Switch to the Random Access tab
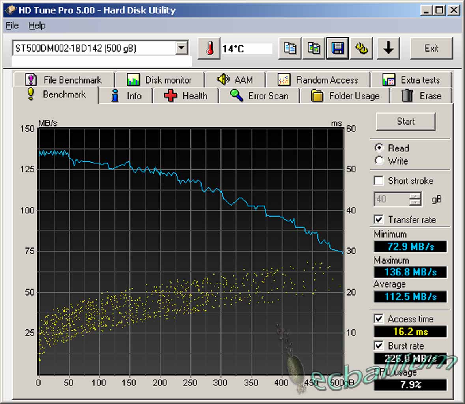Viewport: 465px width, 404px height. (x=318, y=80)
